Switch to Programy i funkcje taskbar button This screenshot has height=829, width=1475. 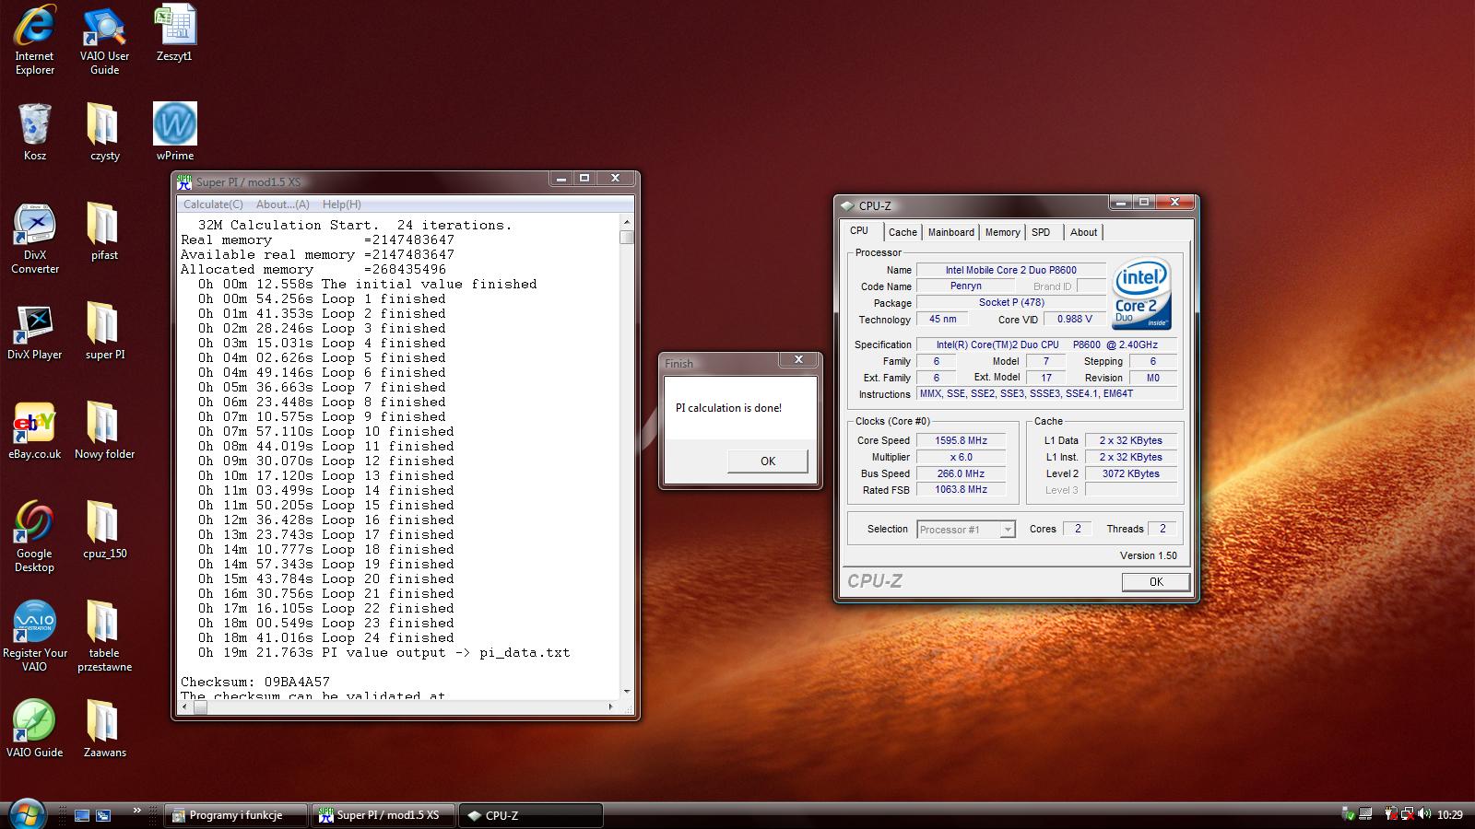point(236,815)
